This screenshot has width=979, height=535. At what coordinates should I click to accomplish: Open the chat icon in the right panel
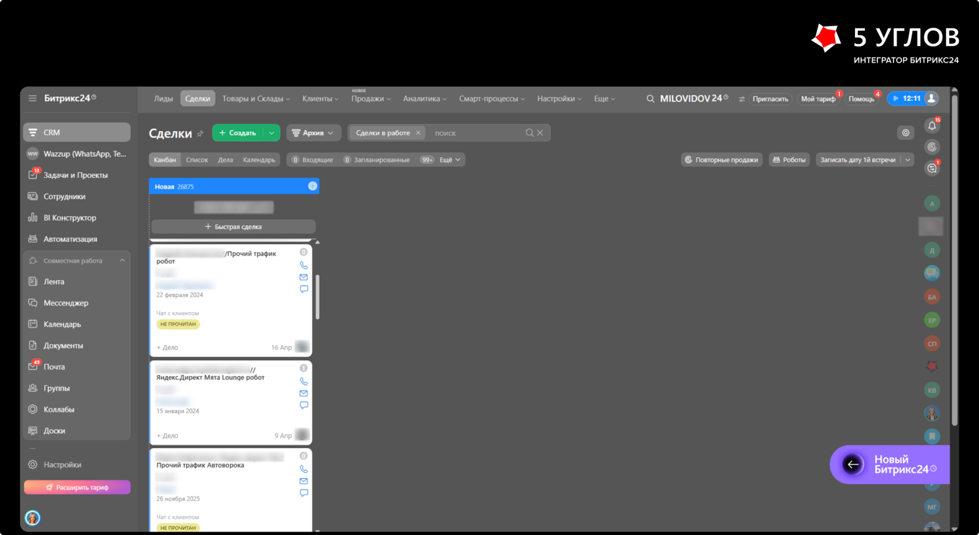click(x=932, y=168)
